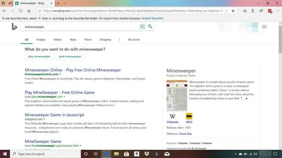This screenshot has width=282, height=158.
Task: Expand the Minesweeper description with plus
Action: pos(246,98)
